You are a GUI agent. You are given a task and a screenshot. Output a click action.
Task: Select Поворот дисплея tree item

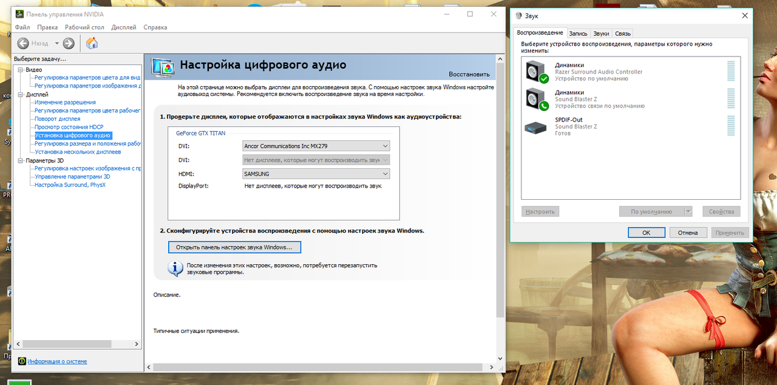coord(58,119)
